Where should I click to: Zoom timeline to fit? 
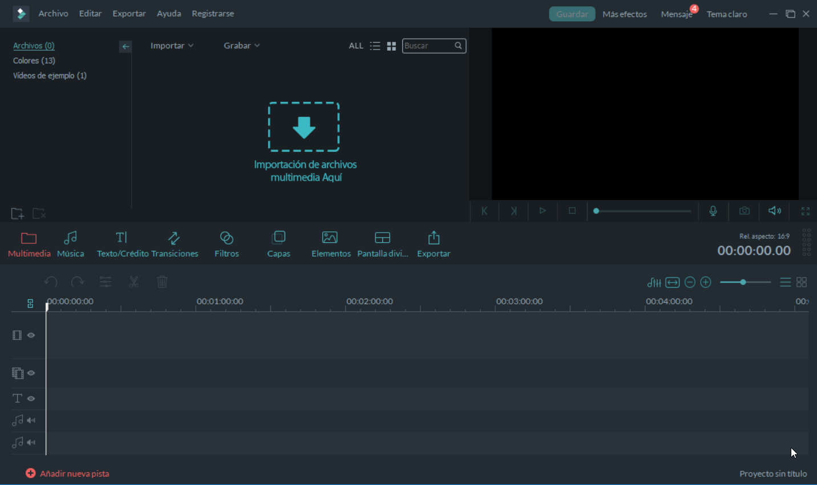coord(673,283)
